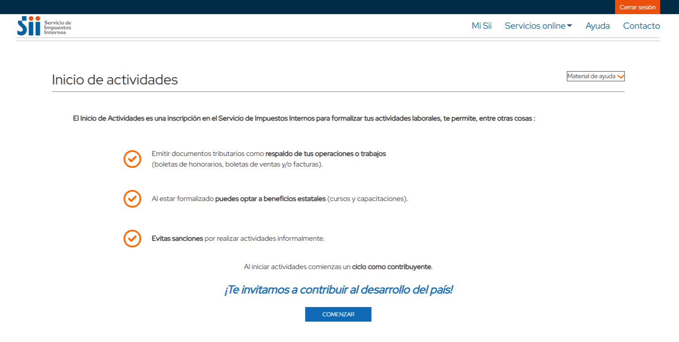Click the SII logo icon
Image resolution: width=679 pixels, height=342 pixels.
point(29,26)
